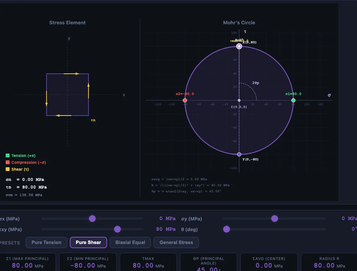Click the Σ2 (Min Principal) result card
357x271 pixels.
tap(88, 262)
